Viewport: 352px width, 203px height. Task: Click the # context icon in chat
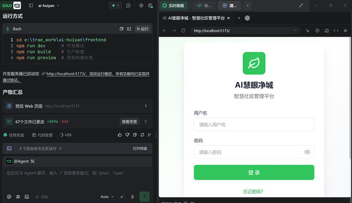(18, 197)
